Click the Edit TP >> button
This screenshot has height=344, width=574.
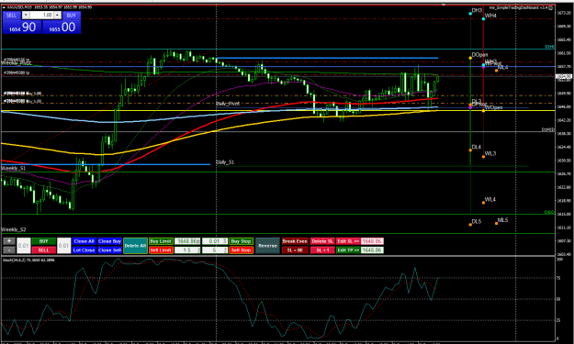click(348, 250)
